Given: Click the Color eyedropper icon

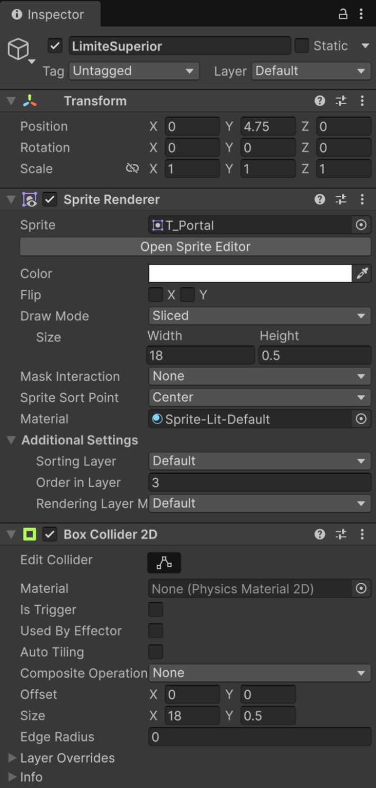Looking at the screenshot, I should 362,274.
